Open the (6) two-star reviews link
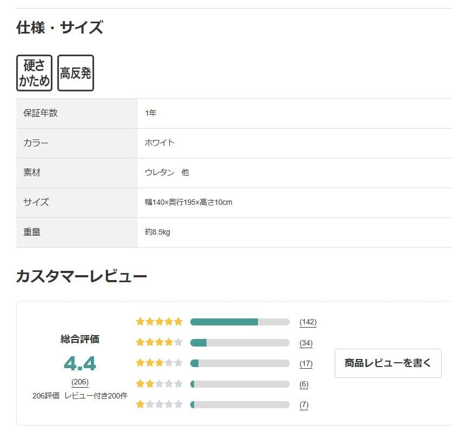Screen dimensions: 452x426 pyautogui.click(x=304, y=384)
